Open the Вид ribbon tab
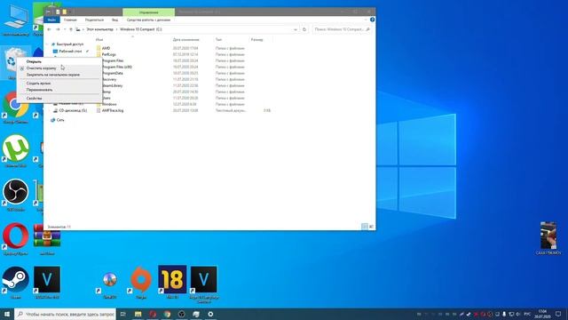Image resolution: width=568 pixels, height=320 pixels. pyautogui.click(x=114, y=20)
